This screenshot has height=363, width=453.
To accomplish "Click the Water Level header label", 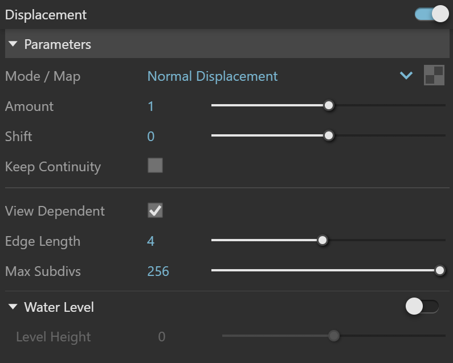I will tap(59, 307).
